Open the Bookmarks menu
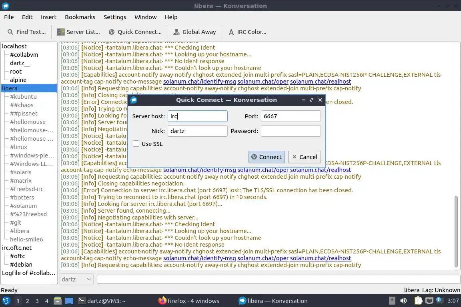This screenshot has width=461, height=307. pyautogui.click(x=80, y=17)
